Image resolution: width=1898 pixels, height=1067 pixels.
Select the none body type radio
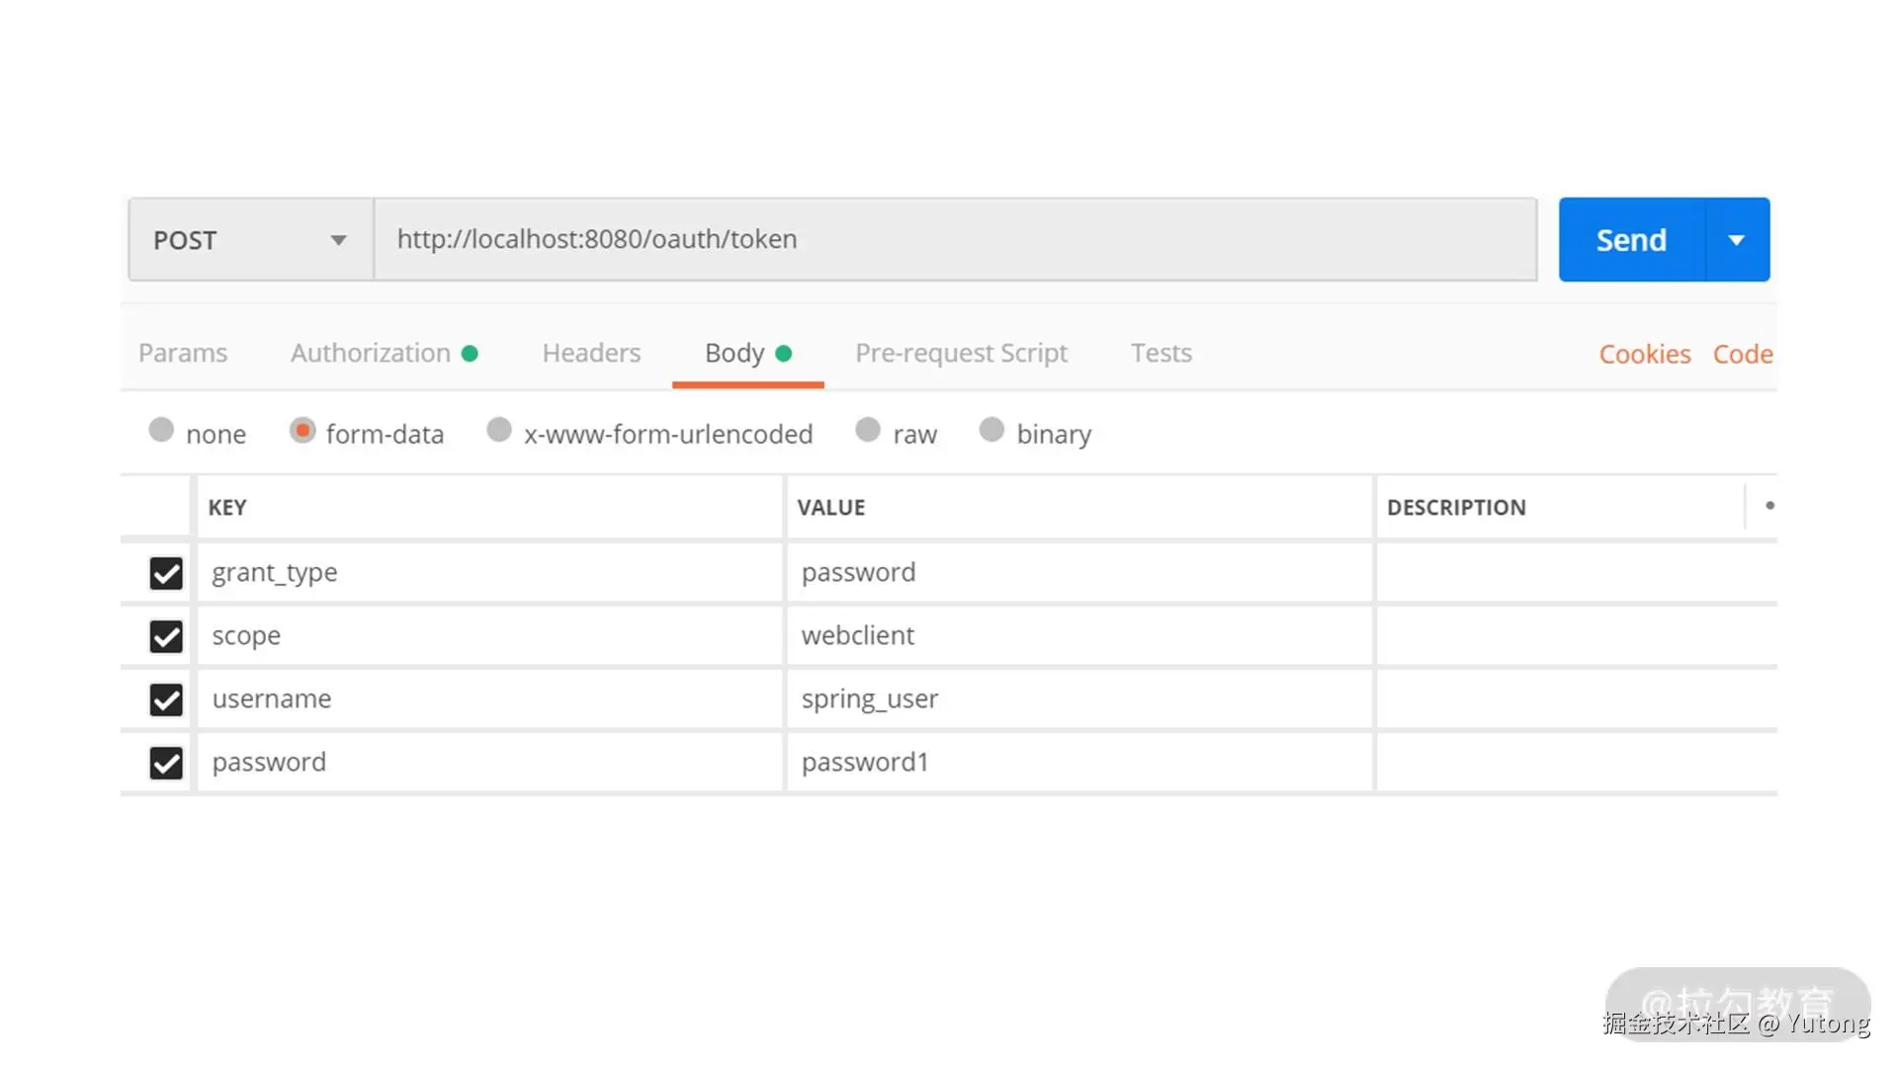[161, 431]
